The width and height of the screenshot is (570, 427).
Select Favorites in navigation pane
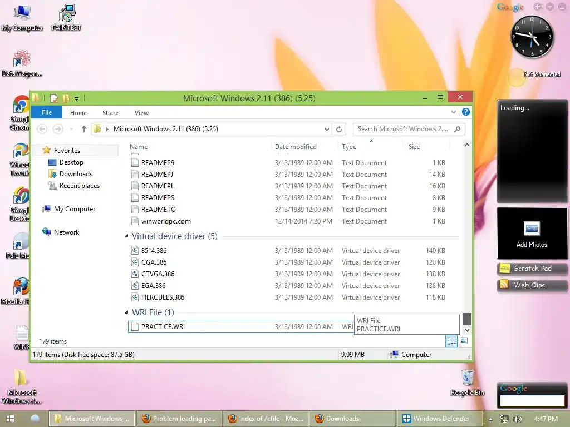click(x=67, y=150)
